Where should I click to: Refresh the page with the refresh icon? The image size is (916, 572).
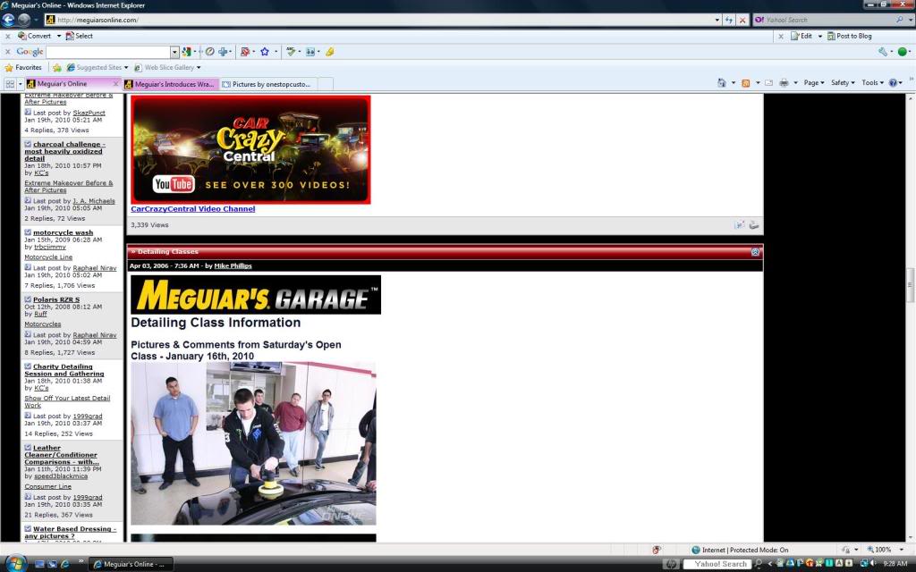728,20
